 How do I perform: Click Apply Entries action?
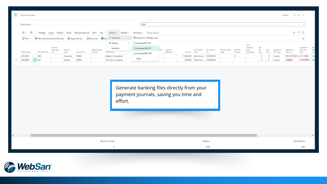tap(75, 39)
